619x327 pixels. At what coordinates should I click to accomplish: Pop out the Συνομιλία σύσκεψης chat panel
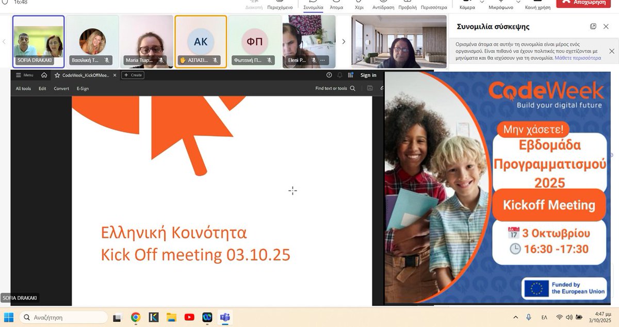[593, 26]
